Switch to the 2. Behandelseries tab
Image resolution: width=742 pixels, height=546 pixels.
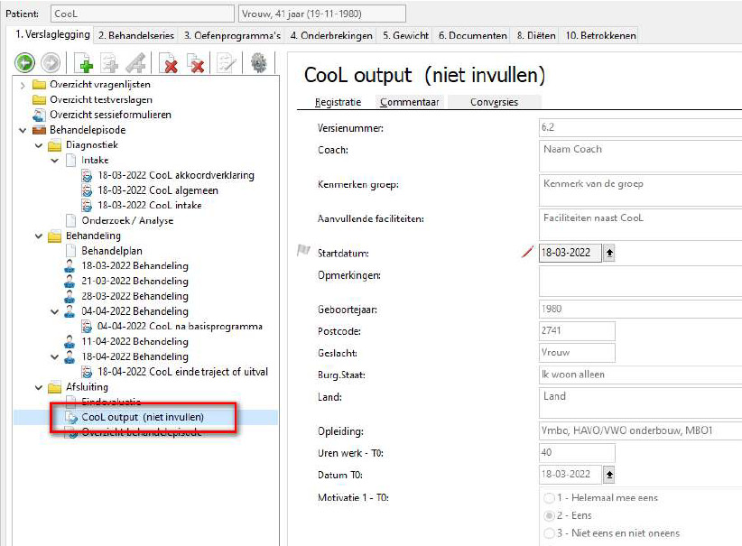(136, 35)
